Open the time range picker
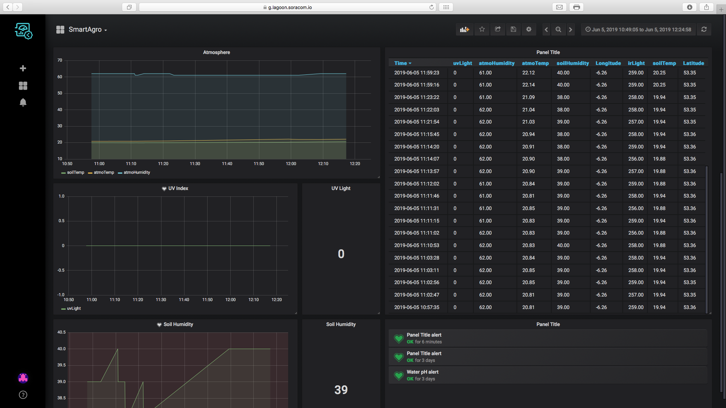 click(638, 29)
